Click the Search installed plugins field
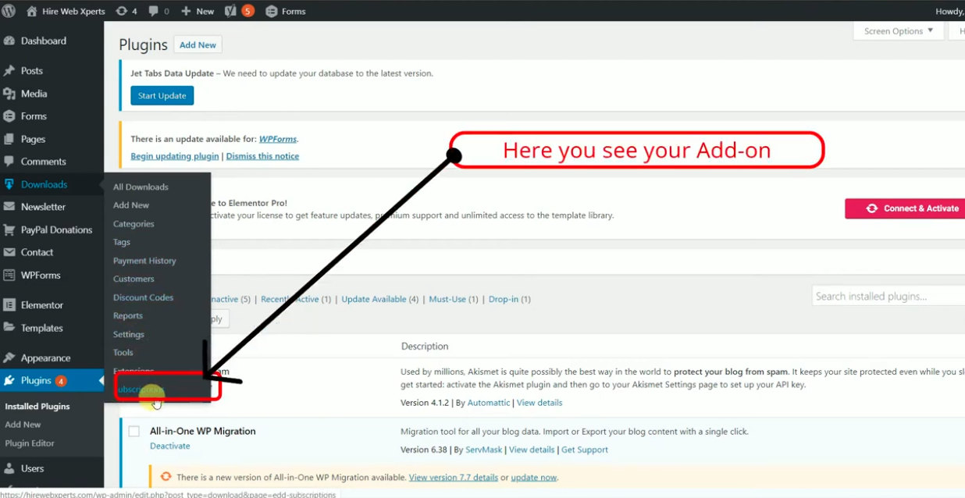Image resolution: width=965 pixels, height=498 pixels. pyautogui.click(x=888, y=297)
